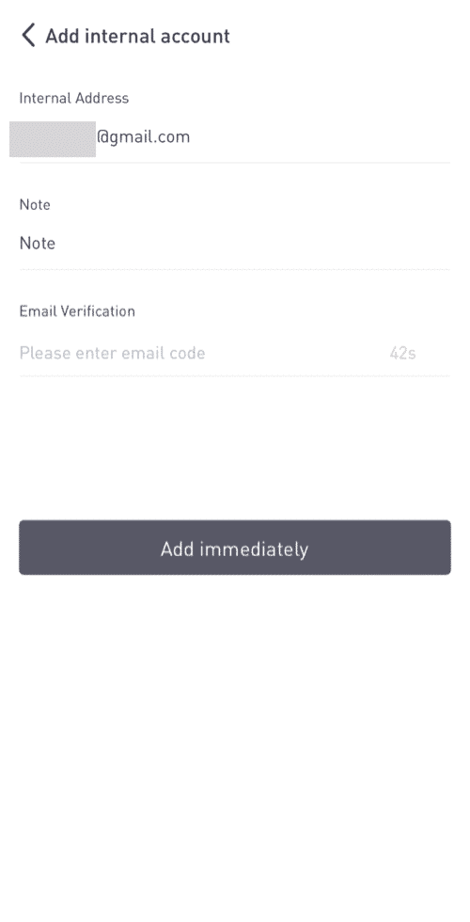Click the '@gmail.com' text in address
The width and height of the screenshot is (470, 922).
(143, 137)
